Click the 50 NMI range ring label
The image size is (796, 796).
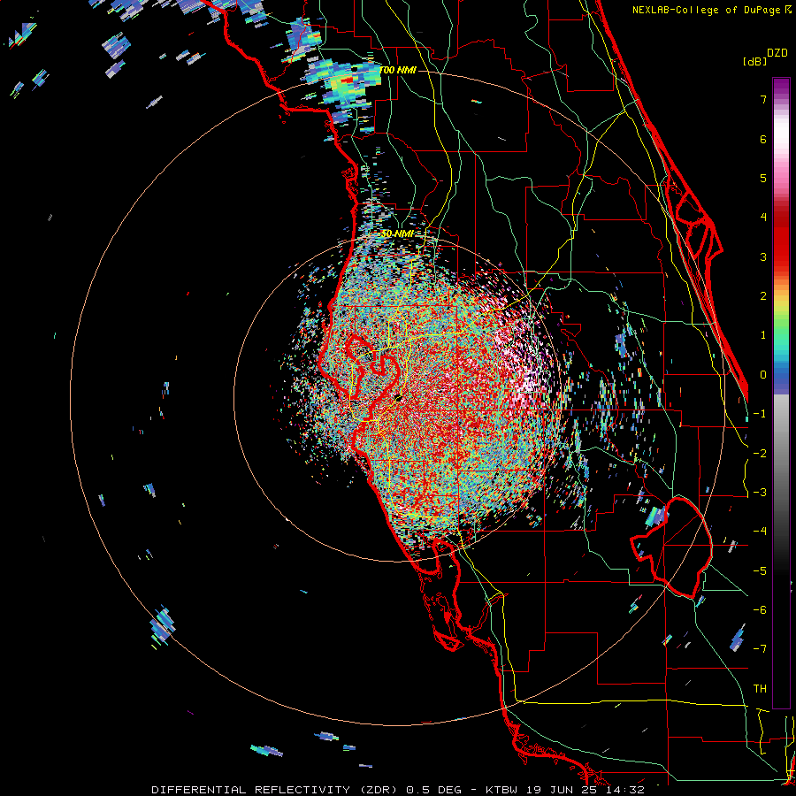[397, 233]
